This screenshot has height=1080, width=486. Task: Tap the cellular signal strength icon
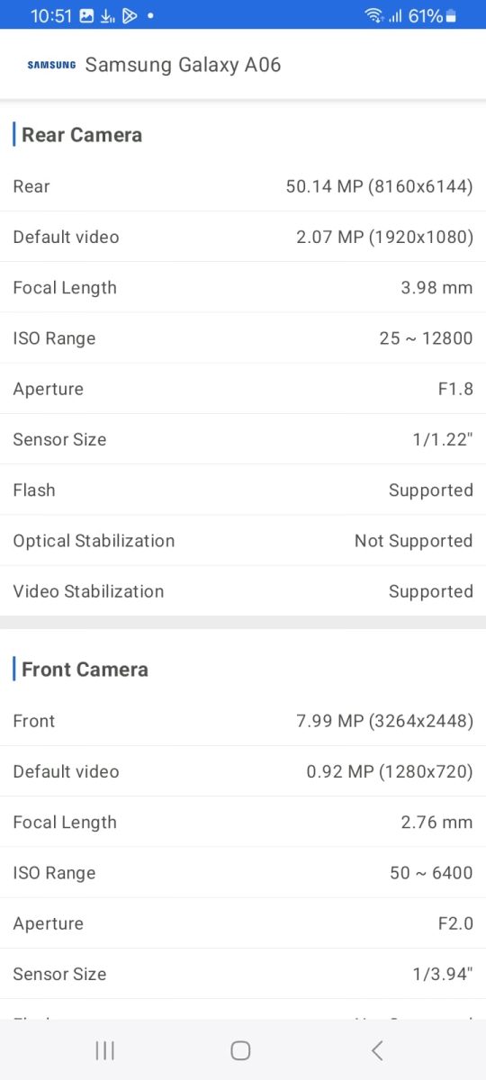click(394, 15)
